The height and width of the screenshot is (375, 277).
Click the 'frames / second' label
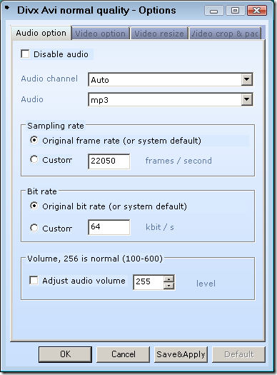click(x=178, y=161)
